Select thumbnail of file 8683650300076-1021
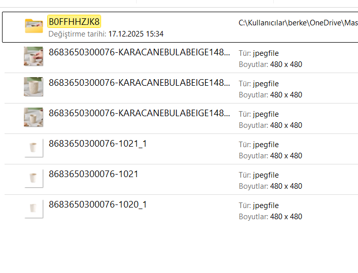This screenshot has height=273, width=358. 34,178
